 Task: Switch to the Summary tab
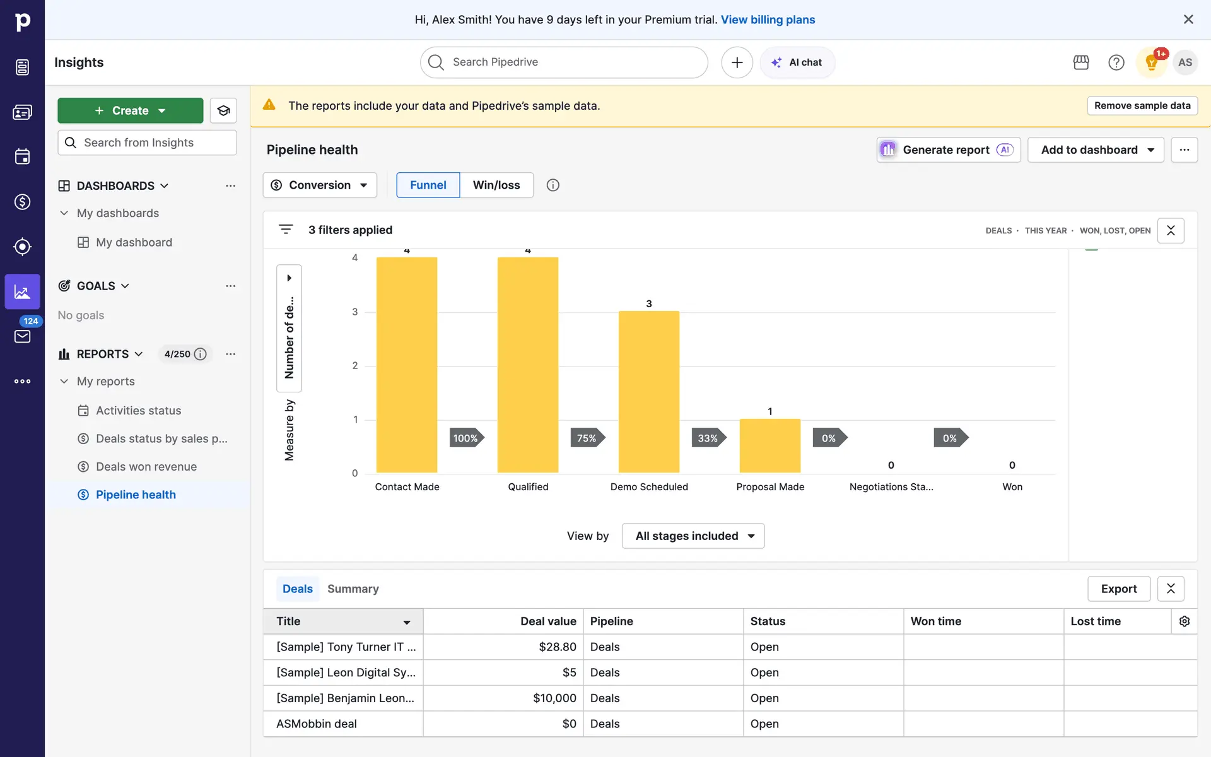point(353,589)
